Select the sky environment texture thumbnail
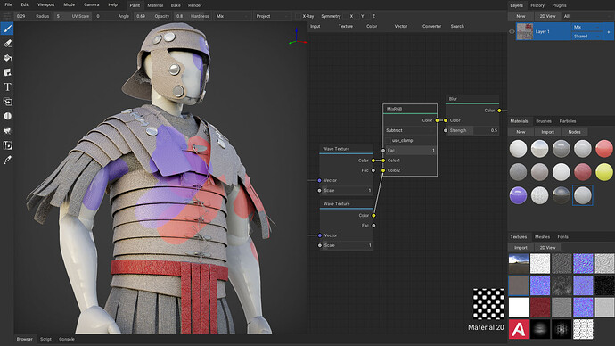The height and width of the screenshot is (346, 615). [519, 263]
